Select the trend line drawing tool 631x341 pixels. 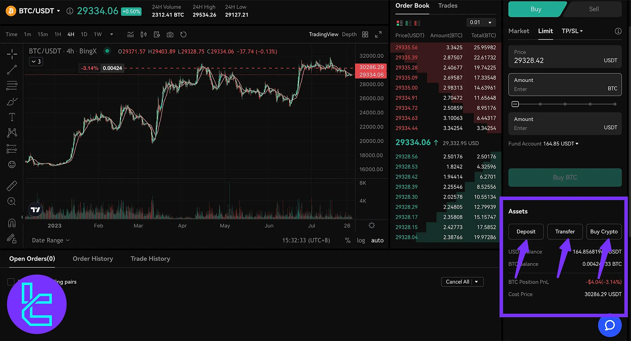(x=12, y=70)
